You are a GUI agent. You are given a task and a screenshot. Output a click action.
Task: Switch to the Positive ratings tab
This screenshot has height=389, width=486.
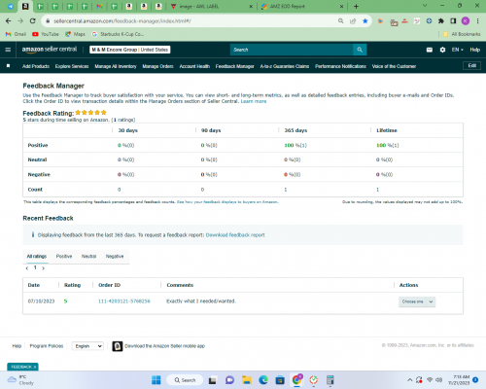pos(64,256)
